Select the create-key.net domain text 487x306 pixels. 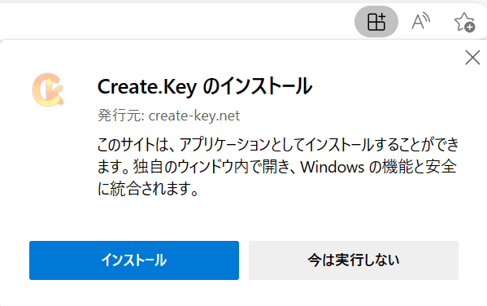point(194,116)
